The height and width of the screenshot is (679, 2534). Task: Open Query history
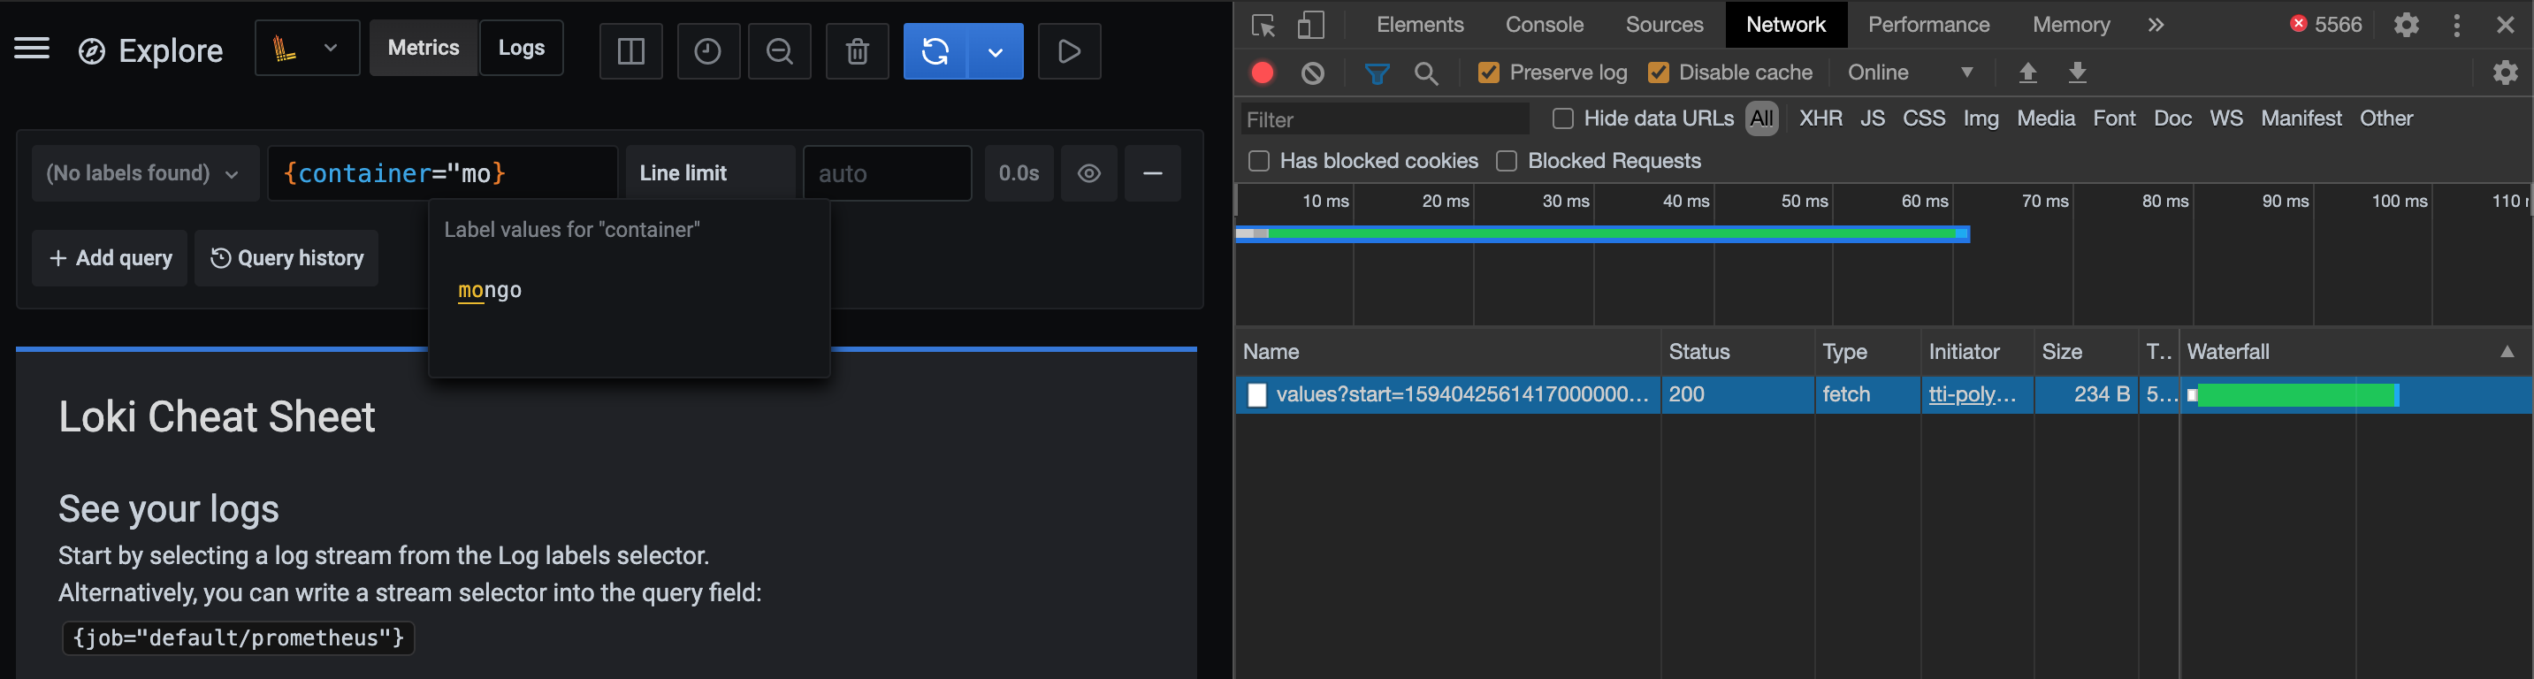coord(286,258)
